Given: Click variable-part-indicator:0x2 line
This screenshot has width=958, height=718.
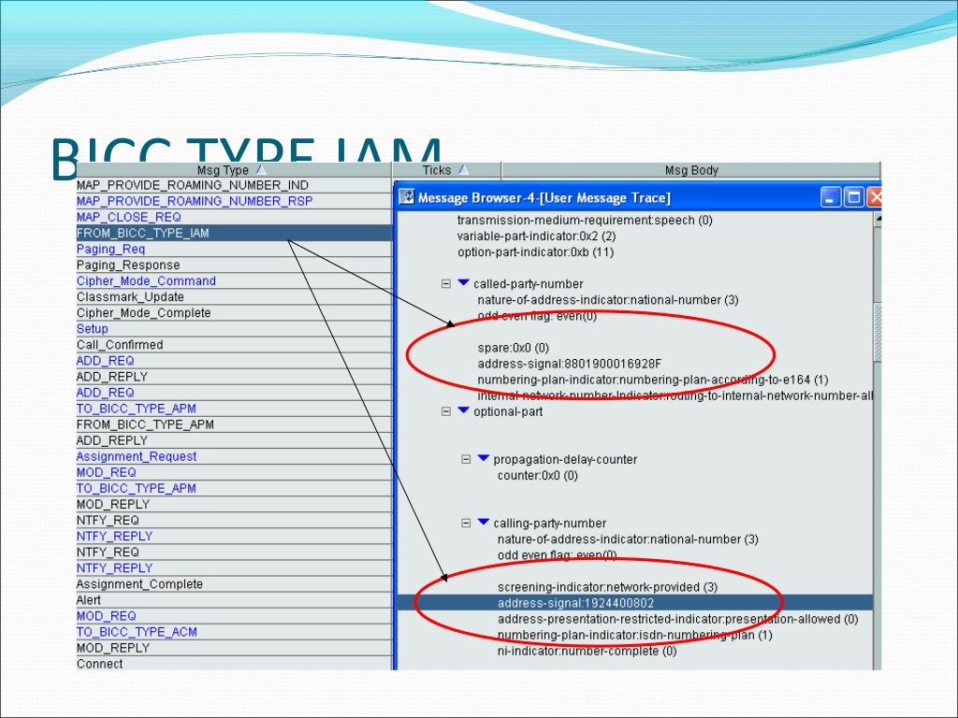Looking at the screenshot, I should click(x=536, y=236).
